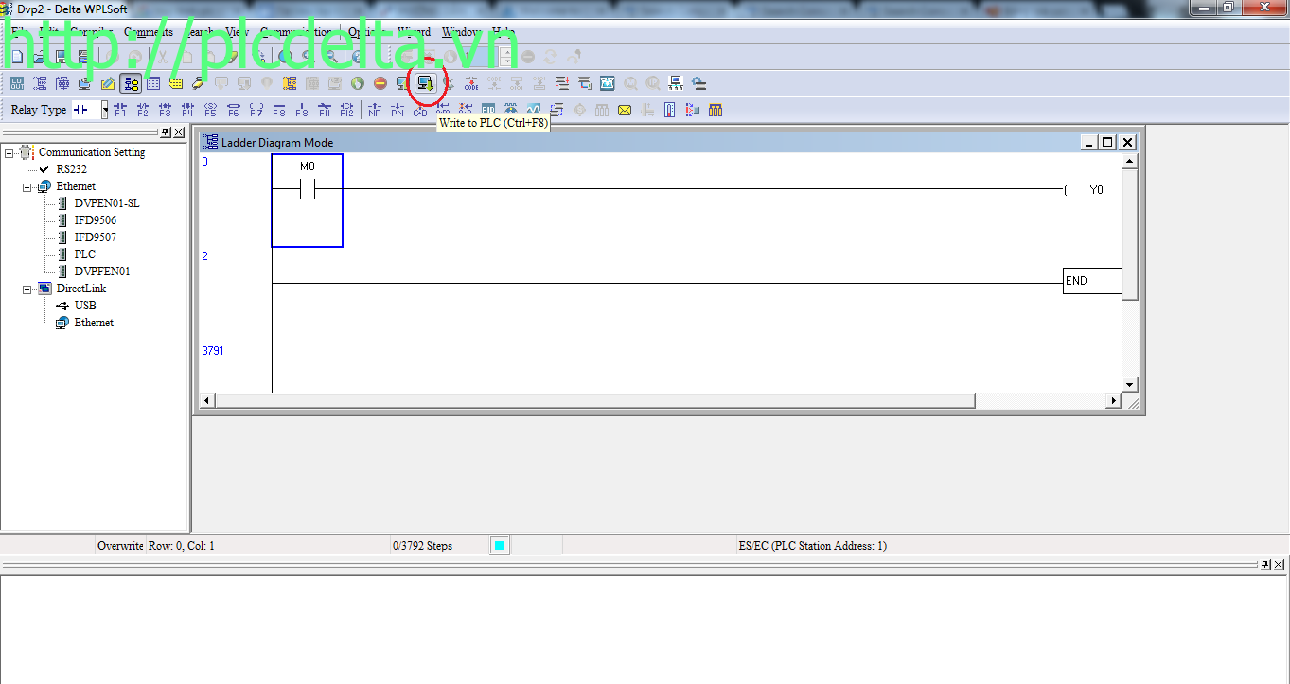Image resolution: width=1290 pixels, height=684 pixels.
Task: Click the F7 output coil icon
Action: (x=256, y=110)
